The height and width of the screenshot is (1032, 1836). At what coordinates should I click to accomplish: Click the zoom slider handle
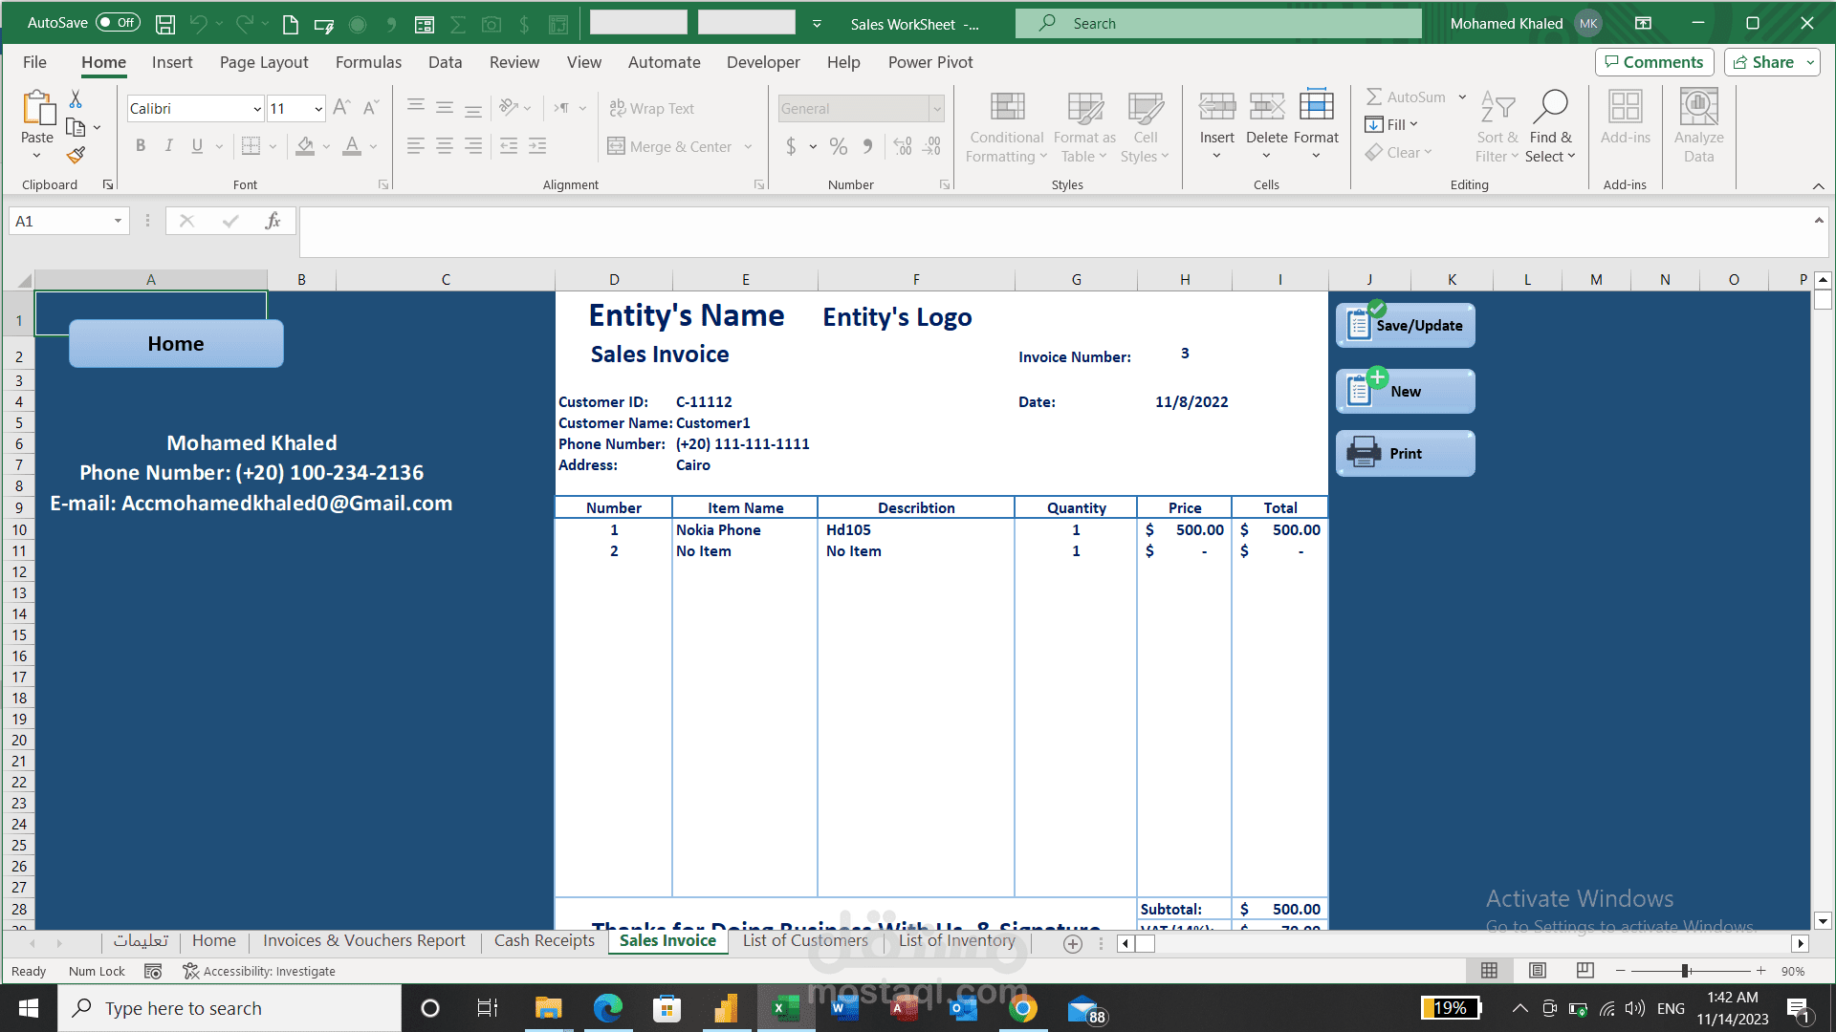point(1686,971)
